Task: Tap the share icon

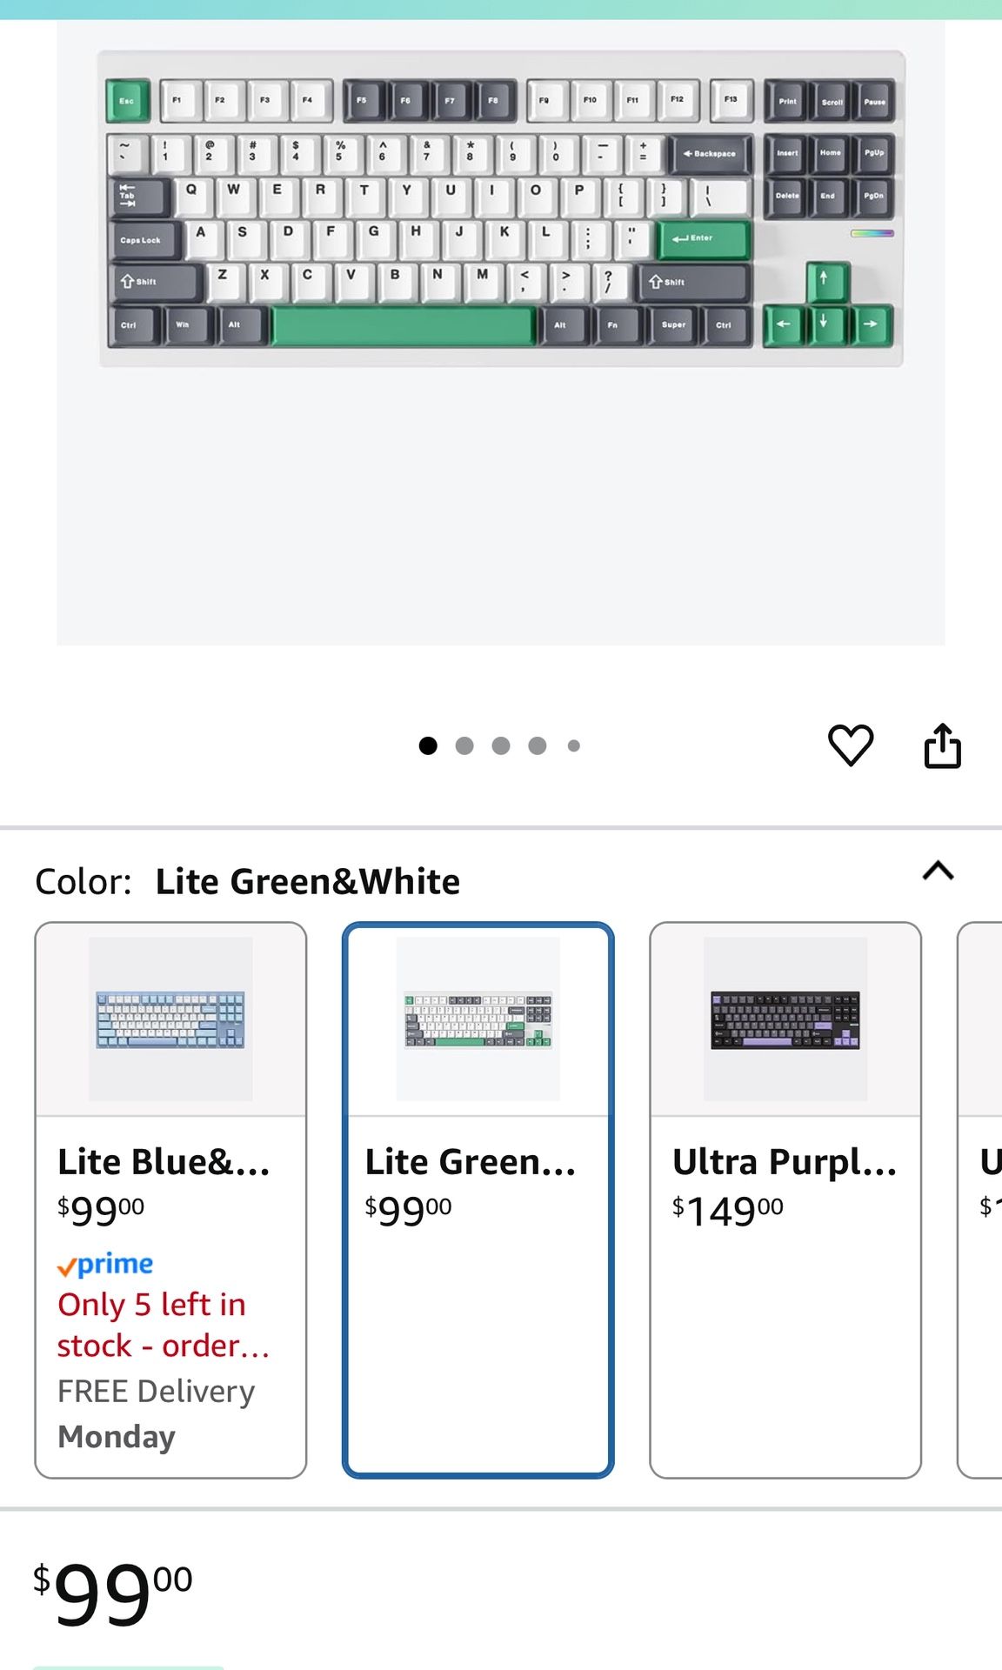Action: coord(942,745)
